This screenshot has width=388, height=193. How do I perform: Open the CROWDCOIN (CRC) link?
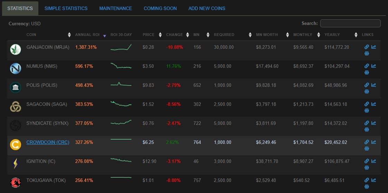48,142
